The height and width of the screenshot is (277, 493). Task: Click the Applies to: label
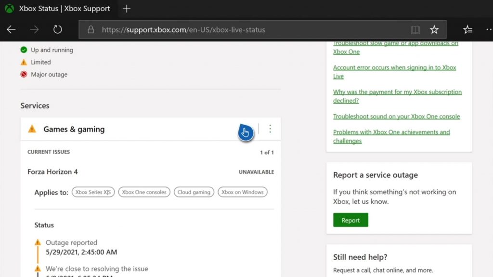click(x=51, y=192)
